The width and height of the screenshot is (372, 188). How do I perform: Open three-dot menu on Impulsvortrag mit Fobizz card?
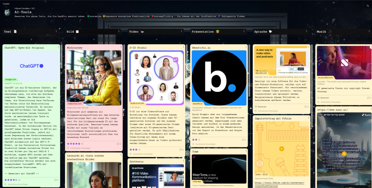point(309,118)
